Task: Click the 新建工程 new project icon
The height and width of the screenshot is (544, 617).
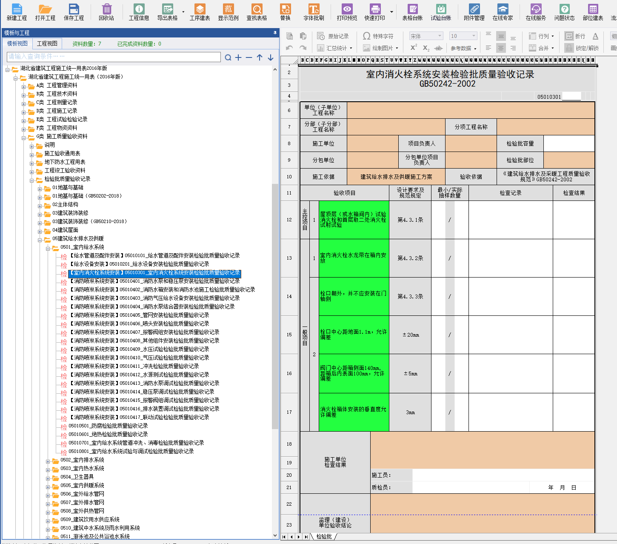Action: coord(17,12)
